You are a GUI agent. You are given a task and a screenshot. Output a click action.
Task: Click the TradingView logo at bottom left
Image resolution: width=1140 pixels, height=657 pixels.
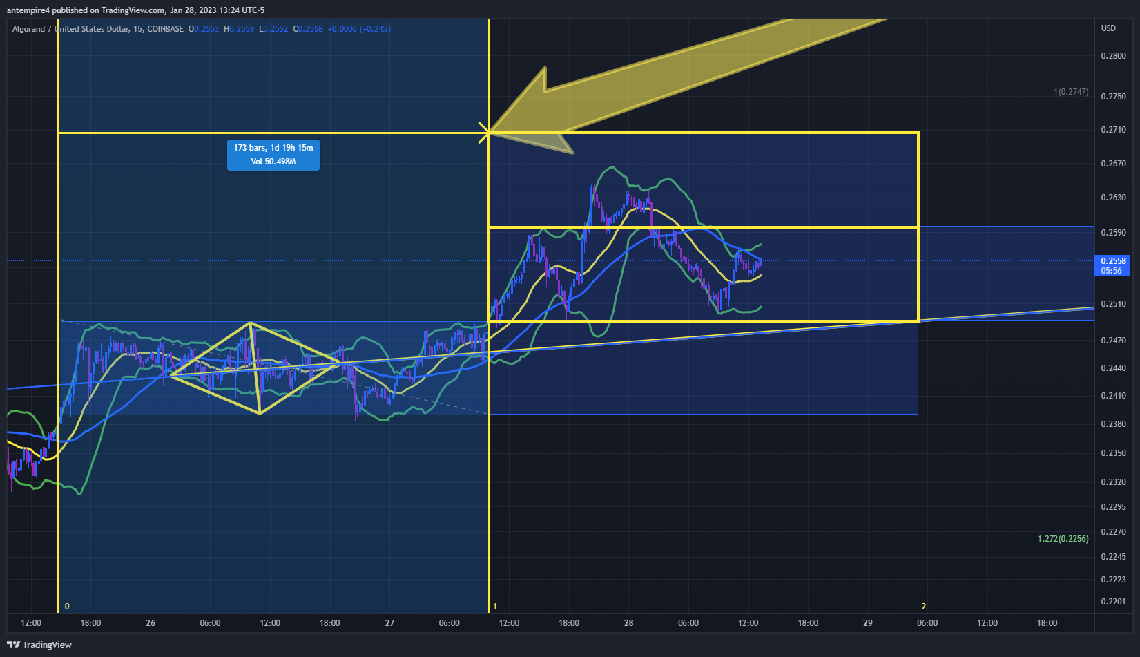[39, 645]
